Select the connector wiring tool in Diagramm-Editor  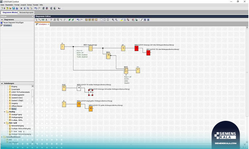(x=40, y=20)
